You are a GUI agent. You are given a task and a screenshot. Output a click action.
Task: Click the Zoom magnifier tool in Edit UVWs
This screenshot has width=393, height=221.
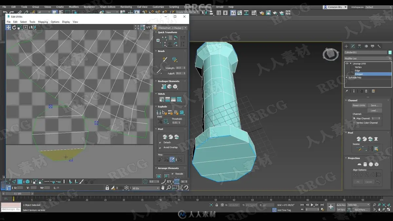click(169, 188)
